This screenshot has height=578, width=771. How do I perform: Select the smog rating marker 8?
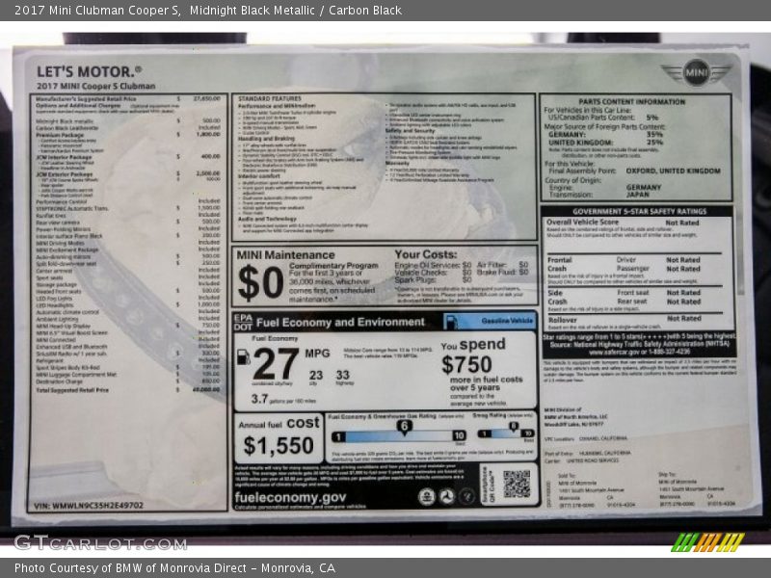tap(514, 427)
